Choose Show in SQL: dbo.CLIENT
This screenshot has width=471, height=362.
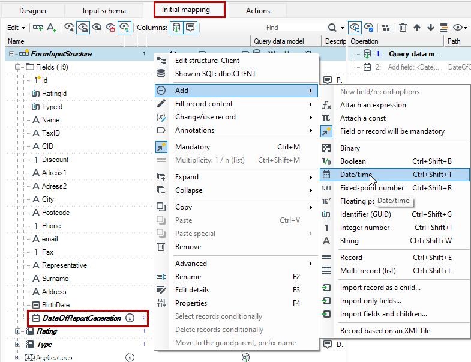point(236,74)
